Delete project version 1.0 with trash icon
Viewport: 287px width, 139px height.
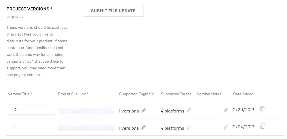262,109
